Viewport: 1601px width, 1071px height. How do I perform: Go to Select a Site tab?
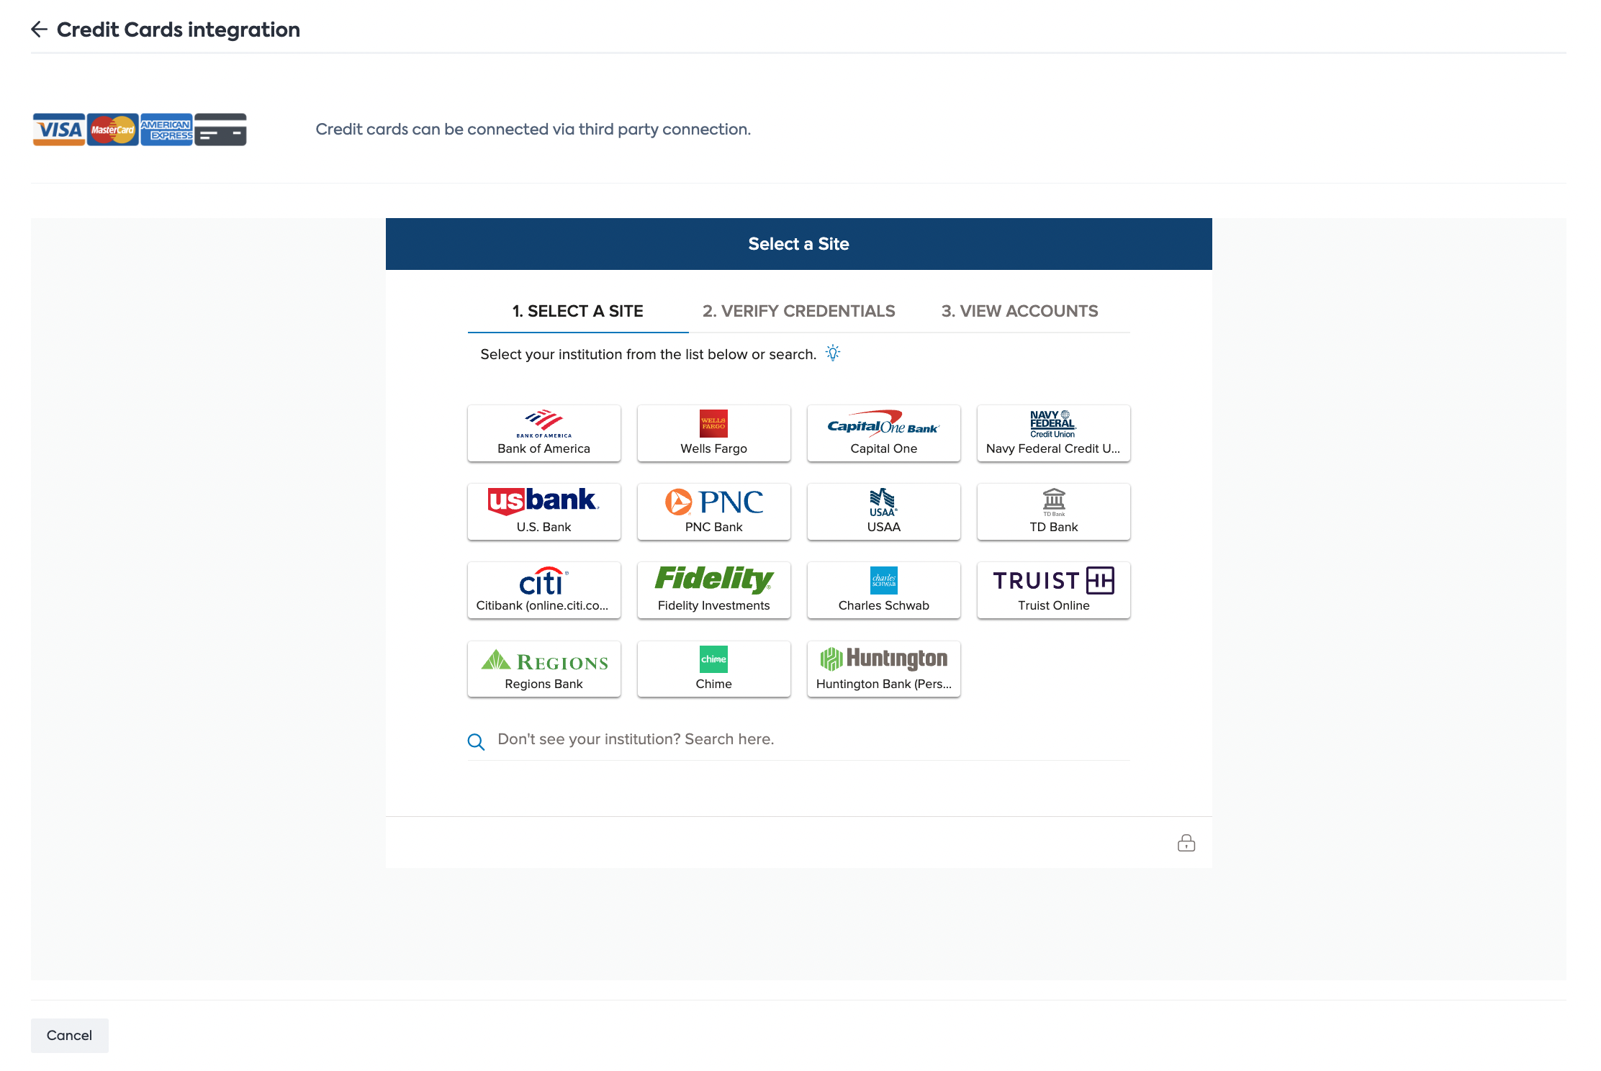pyautogui.click(x=577, y=311)
